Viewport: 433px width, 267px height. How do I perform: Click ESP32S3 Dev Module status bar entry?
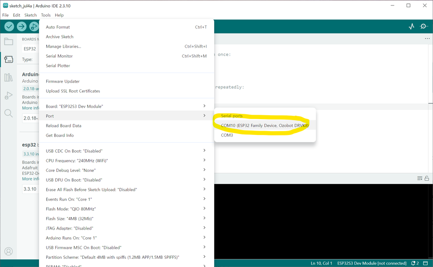pos(372,263)
